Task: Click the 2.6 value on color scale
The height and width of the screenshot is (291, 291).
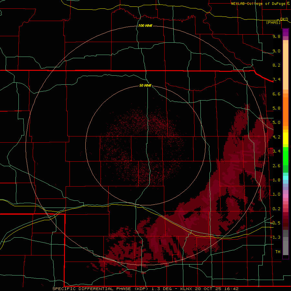Action: click(x=276, y=166)
